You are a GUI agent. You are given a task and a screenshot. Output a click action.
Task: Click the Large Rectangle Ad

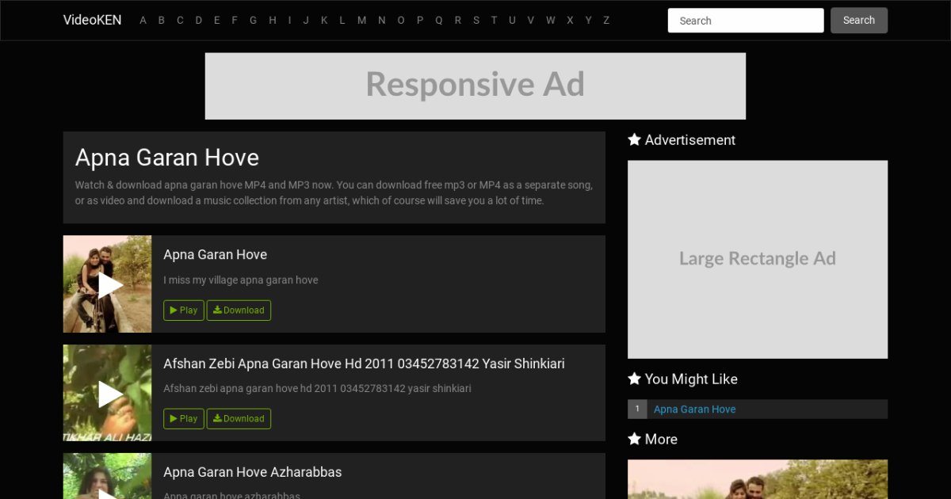tap(757, 259)
